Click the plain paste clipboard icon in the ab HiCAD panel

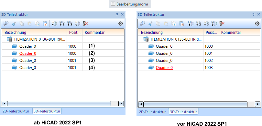click(x=29, y=24)
